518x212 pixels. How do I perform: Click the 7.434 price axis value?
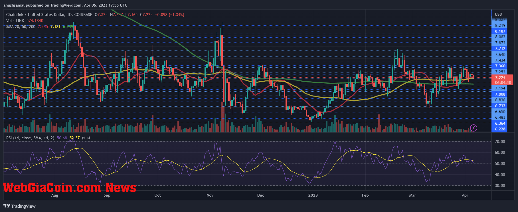500,60
